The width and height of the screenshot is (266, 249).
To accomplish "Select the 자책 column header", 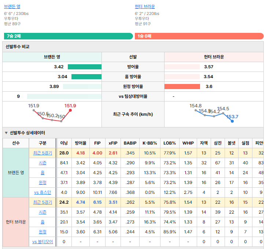I will (x=204, y=143).
